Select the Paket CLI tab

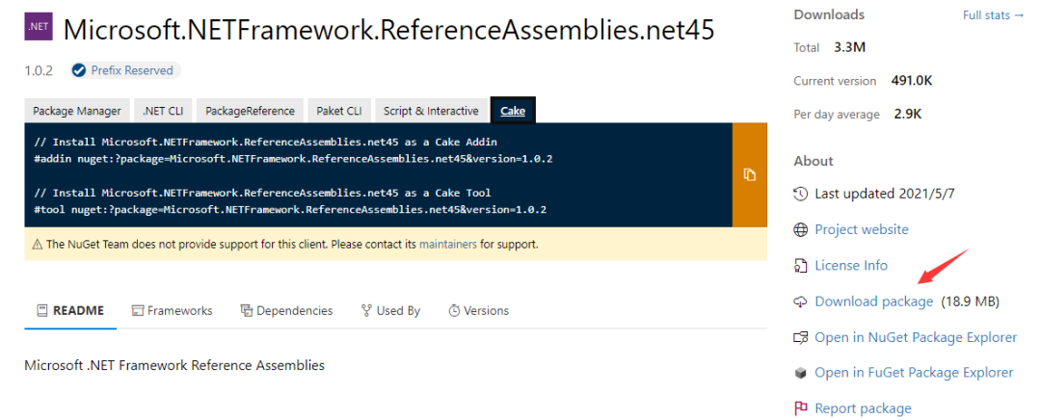point(339,111)
